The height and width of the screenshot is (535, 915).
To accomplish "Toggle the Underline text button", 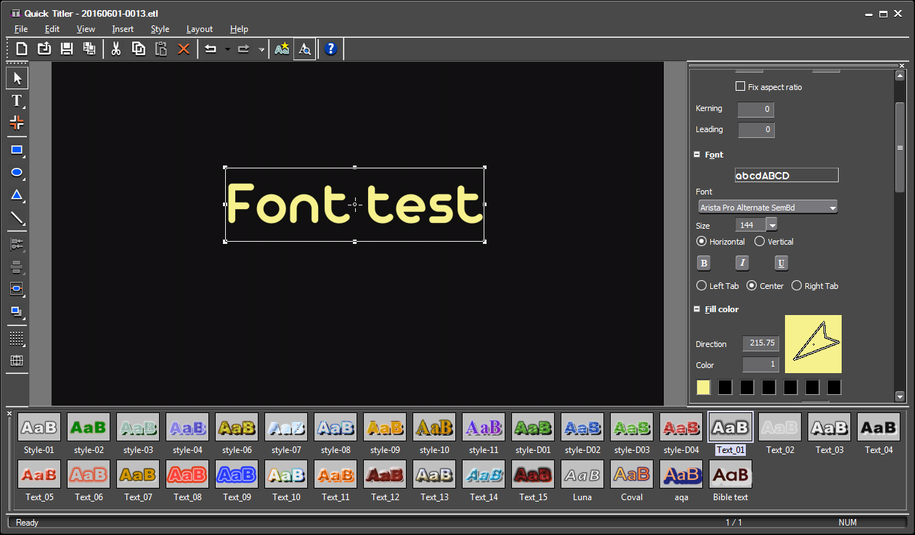I will pos(781,263).
